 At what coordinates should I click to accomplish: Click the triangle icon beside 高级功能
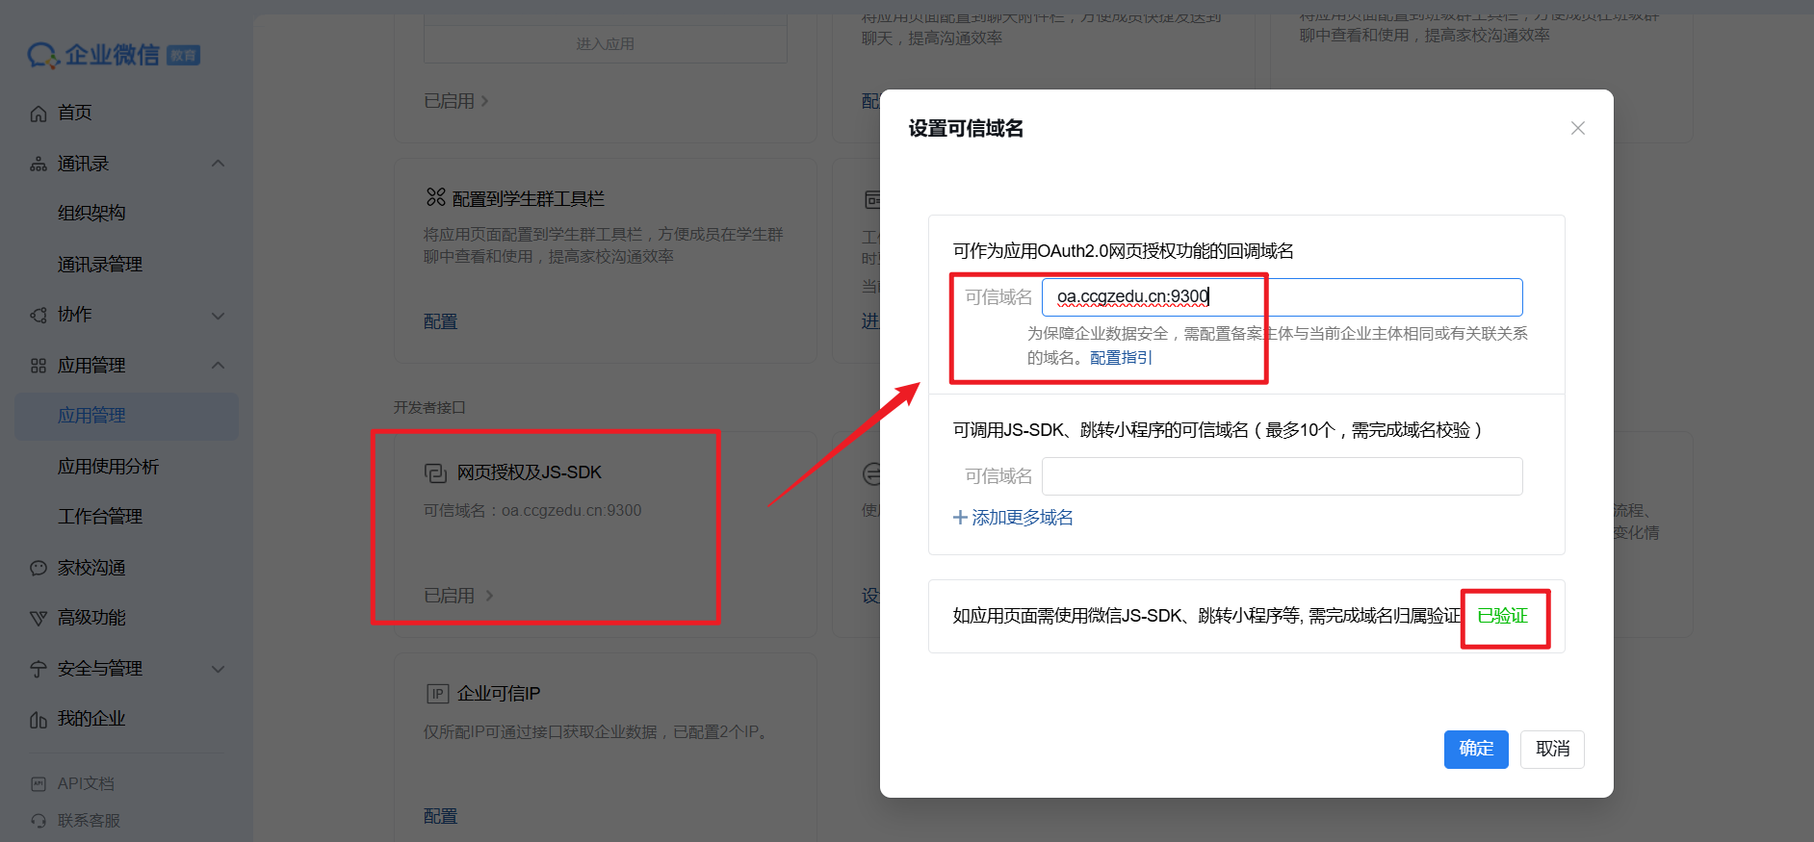coord(39,618)
